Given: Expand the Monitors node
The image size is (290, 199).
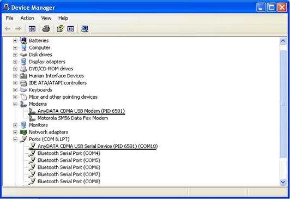Looking at the screenshot, I should pos(15,125).
